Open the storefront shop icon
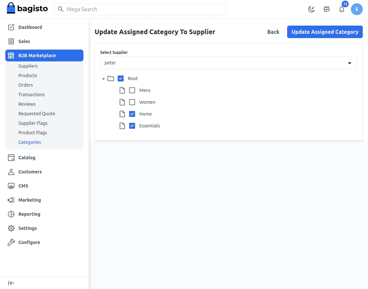The image size is (368, 289). (327, 9)
